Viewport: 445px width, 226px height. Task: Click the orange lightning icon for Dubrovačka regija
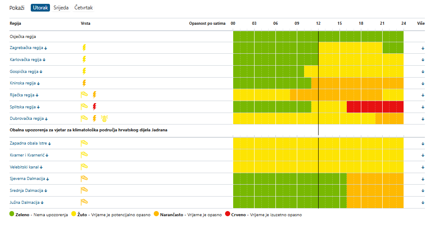(x=94, y=119)
